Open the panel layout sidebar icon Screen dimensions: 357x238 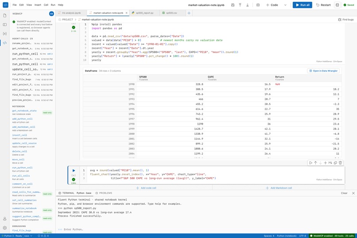coord(5,24)
